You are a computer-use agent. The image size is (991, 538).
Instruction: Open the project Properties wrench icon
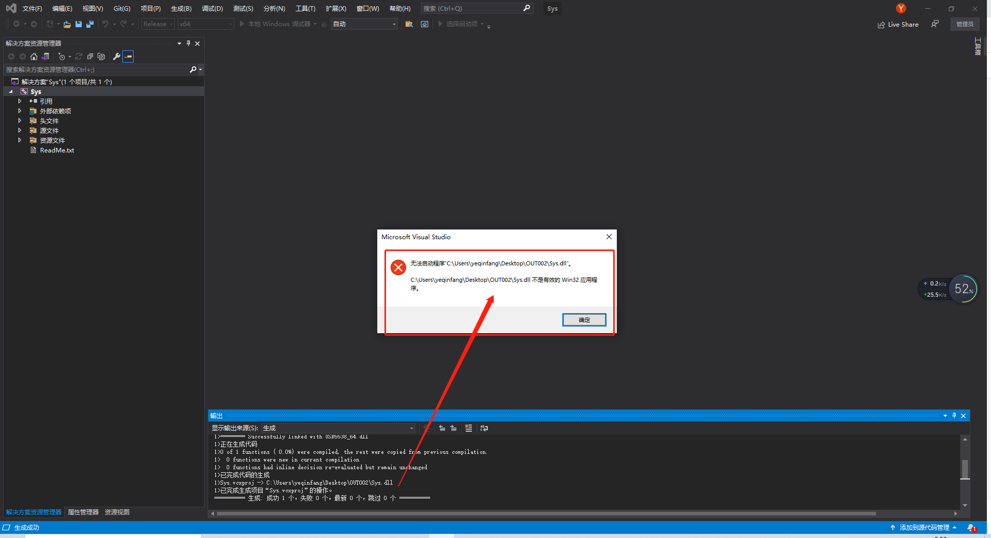(117, 56)
